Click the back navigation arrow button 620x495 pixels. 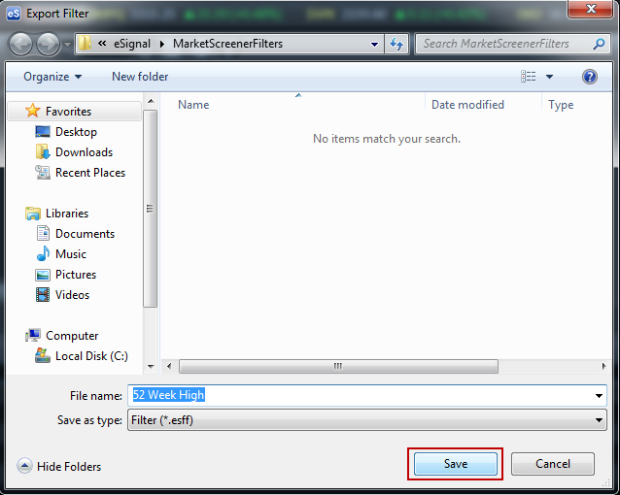[20, 44]
